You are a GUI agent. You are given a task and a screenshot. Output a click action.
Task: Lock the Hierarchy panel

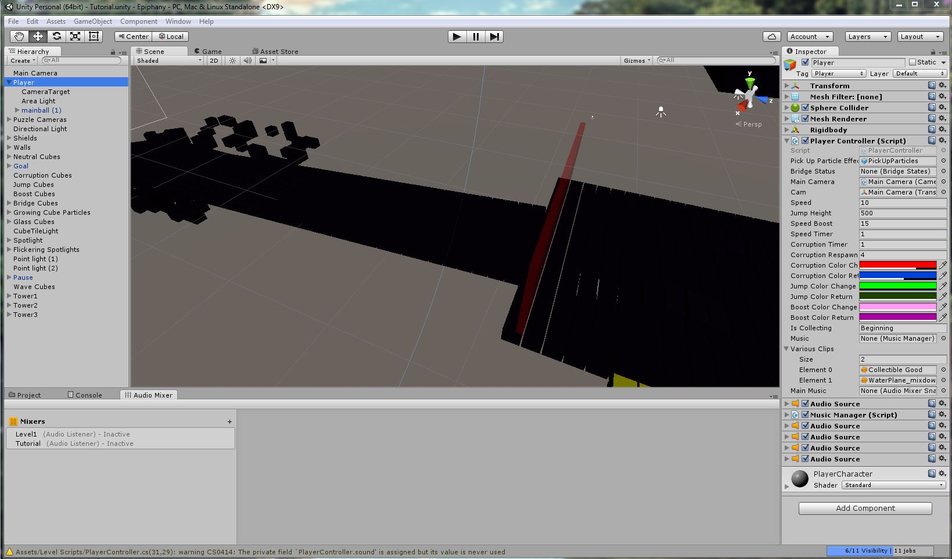tap(113, 52)
